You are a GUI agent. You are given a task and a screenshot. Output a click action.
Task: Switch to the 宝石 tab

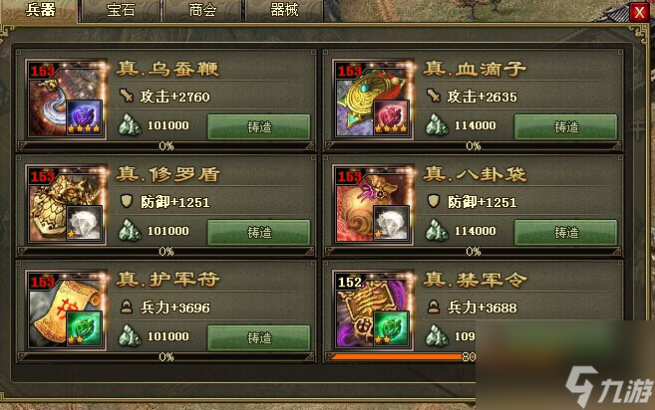click(x=122, y=10)
